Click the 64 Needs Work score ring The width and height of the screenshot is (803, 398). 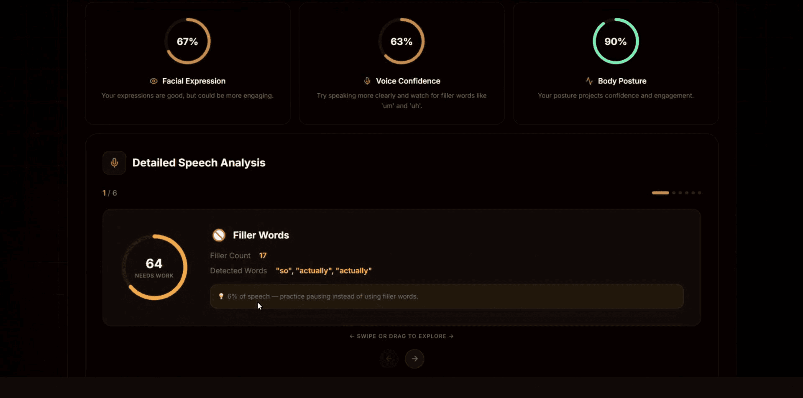[x=154, y=267]
